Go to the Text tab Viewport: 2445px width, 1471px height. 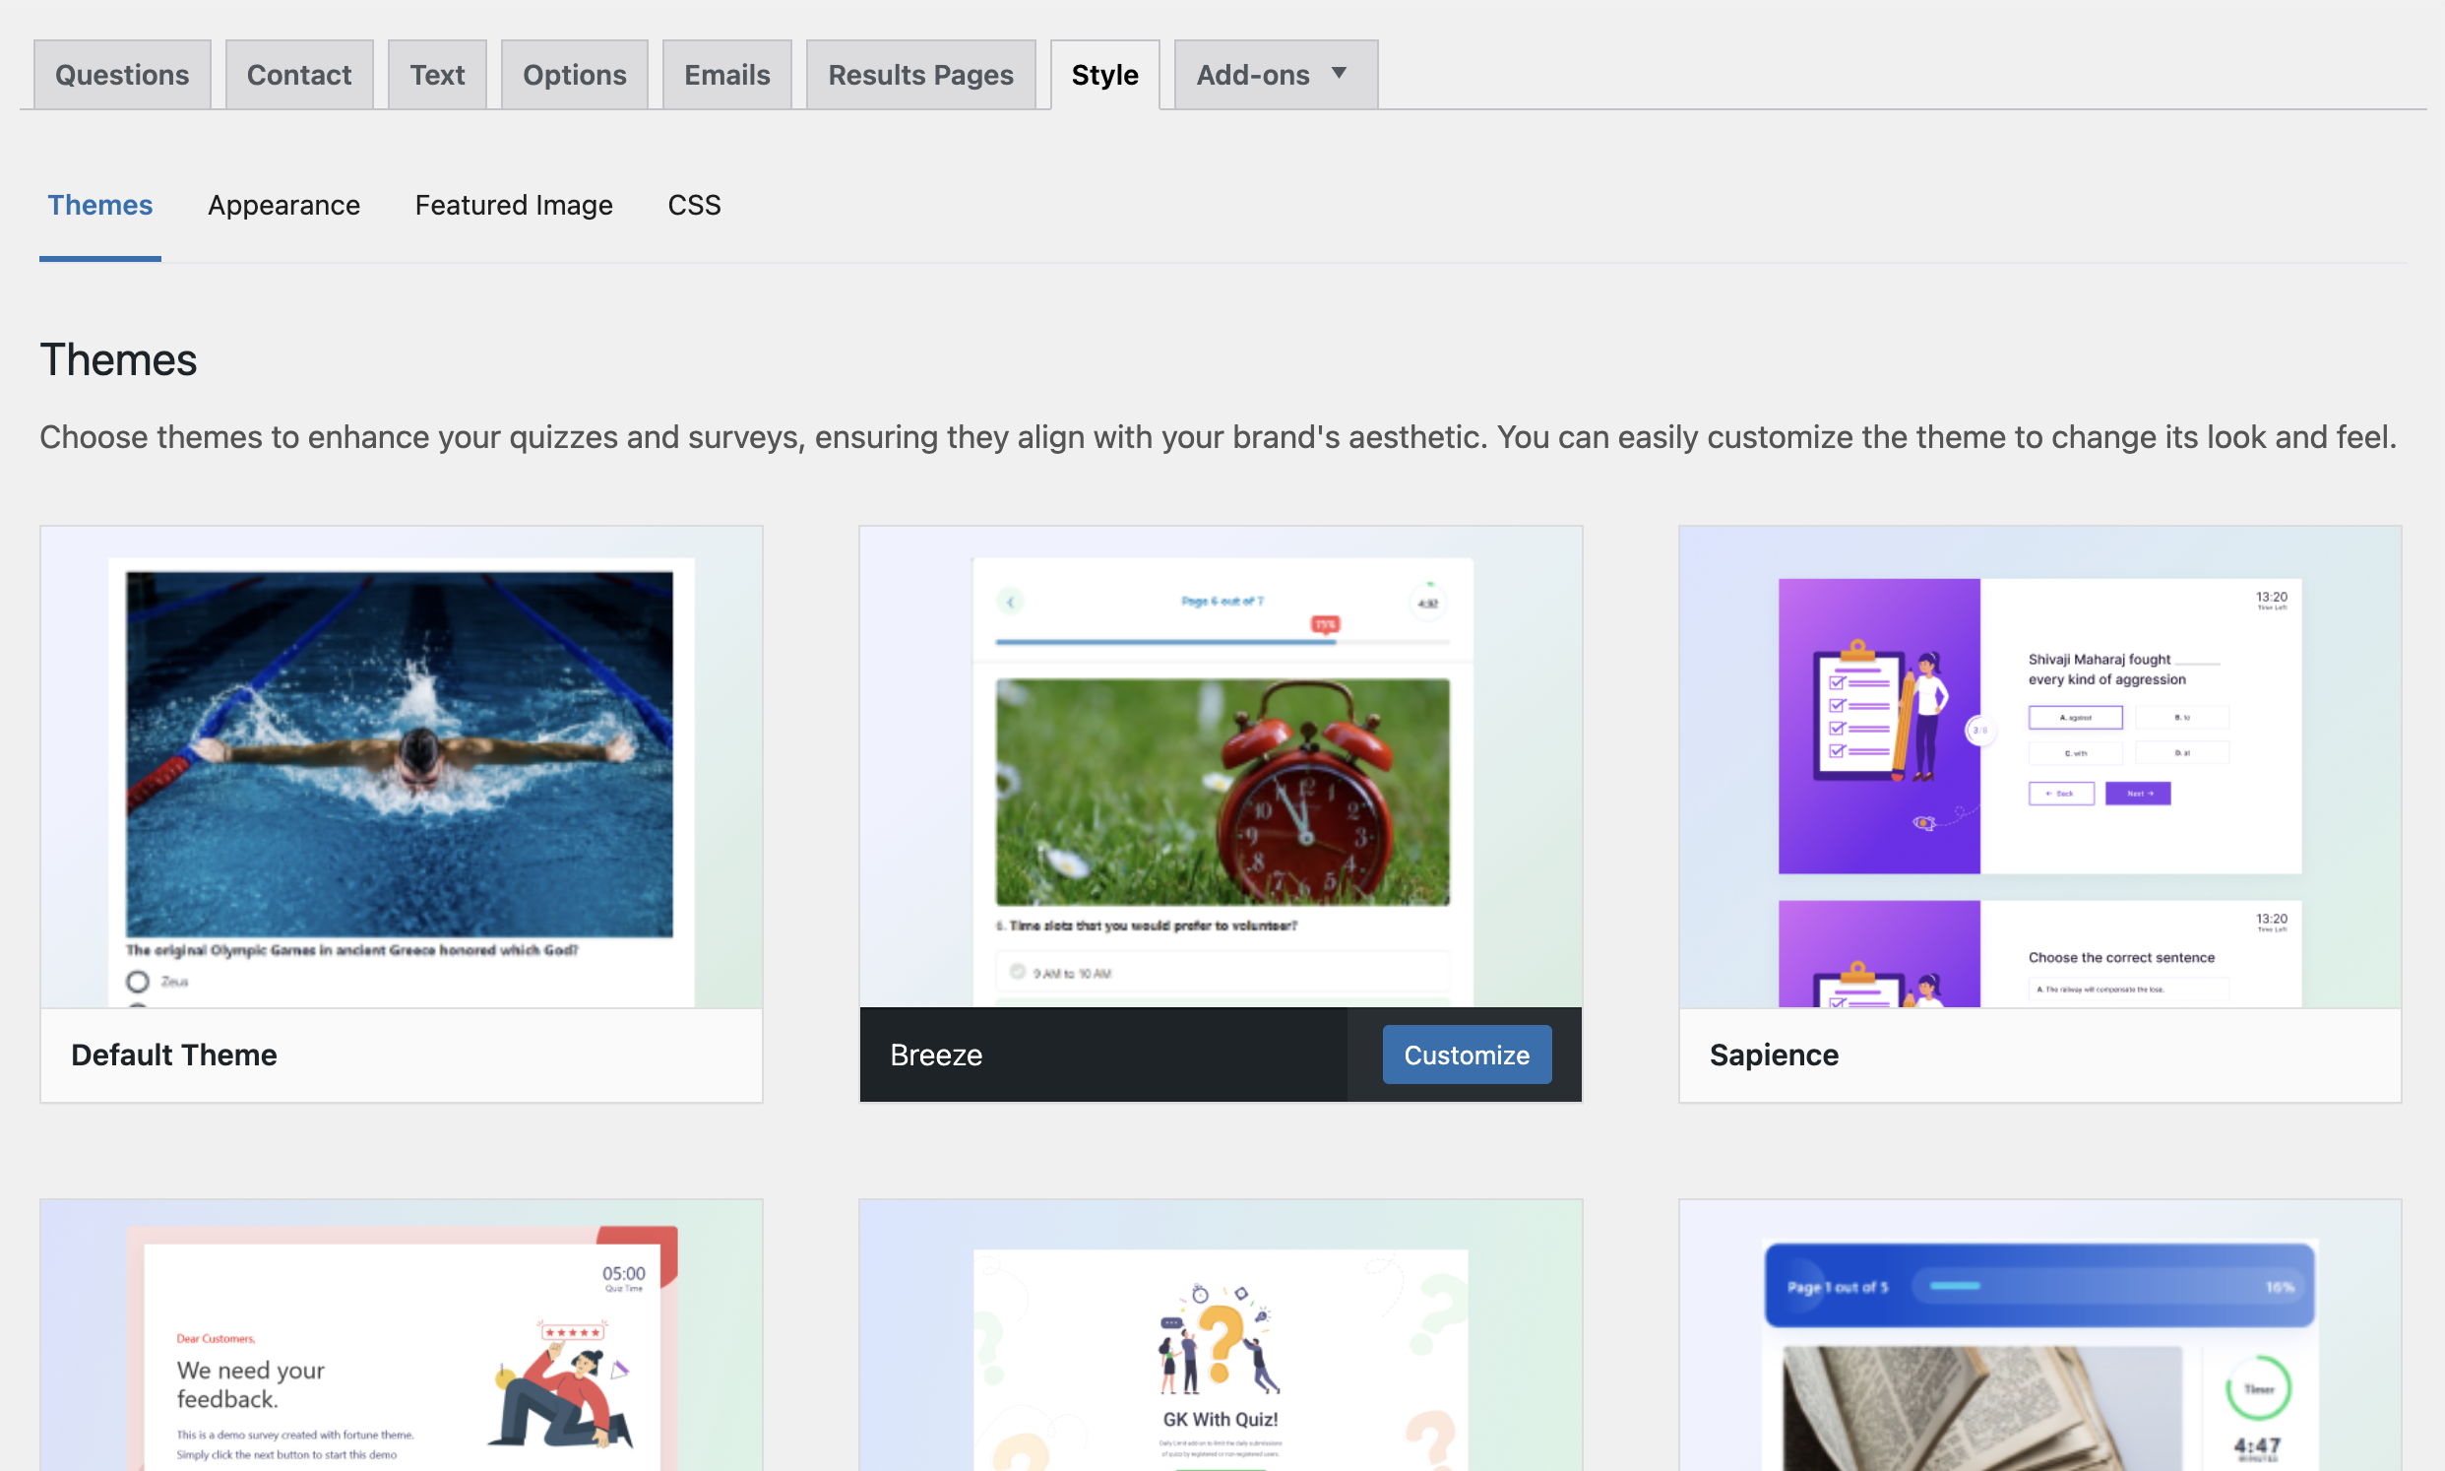tap(437, 76)
